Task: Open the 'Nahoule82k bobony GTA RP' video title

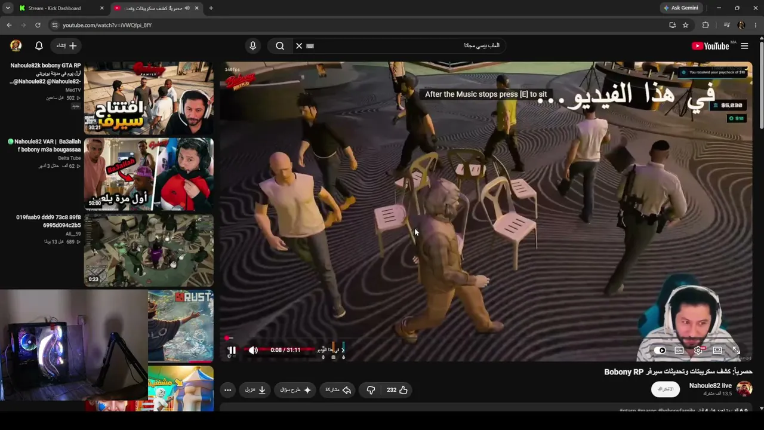Action: coord(45,73)
